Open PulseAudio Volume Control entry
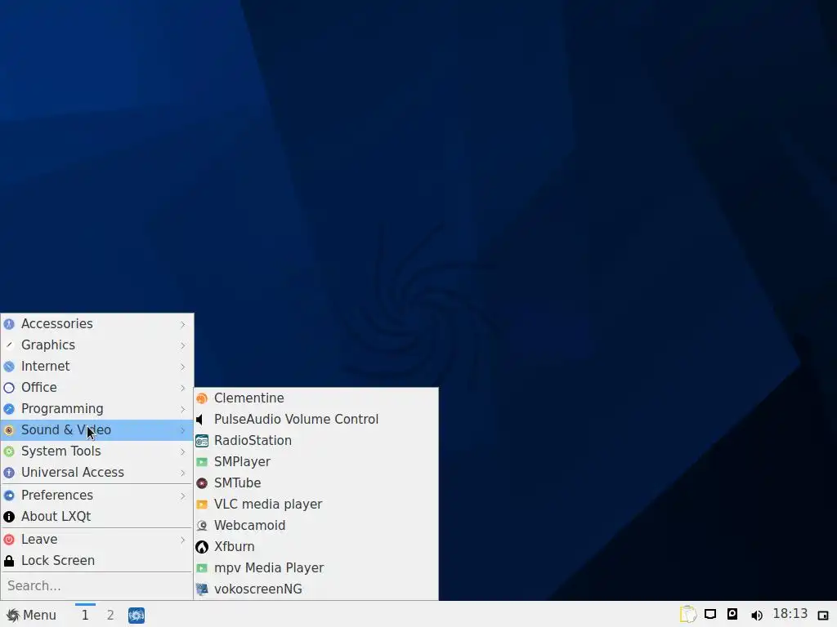Viewport: 837px width, 627px height. 316,420
